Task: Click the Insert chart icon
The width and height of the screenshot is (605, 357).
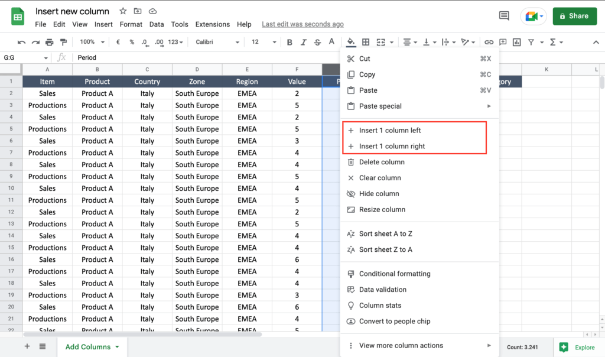Action: tap(517, 42)
